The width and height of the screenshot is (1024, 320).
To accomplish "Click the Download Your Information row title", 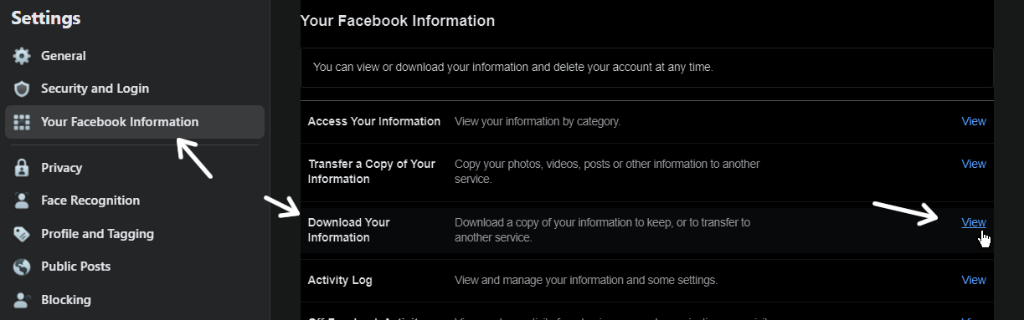I will click(x=349, y=230).
